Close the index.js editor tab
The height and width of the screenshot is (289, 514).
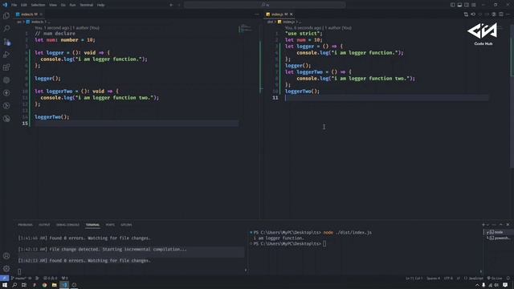291,14
